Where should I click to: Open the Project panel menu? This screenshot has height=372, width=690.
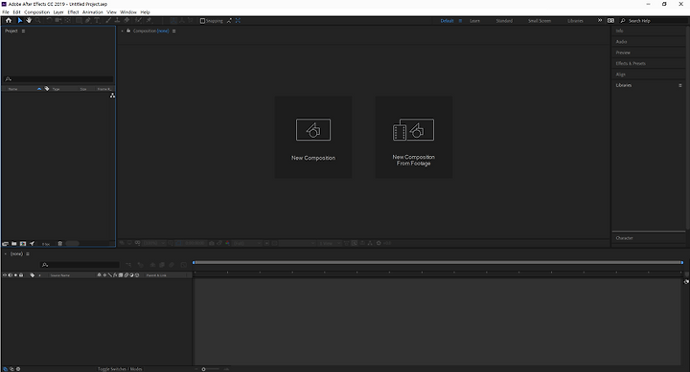(x=23, y=31)
